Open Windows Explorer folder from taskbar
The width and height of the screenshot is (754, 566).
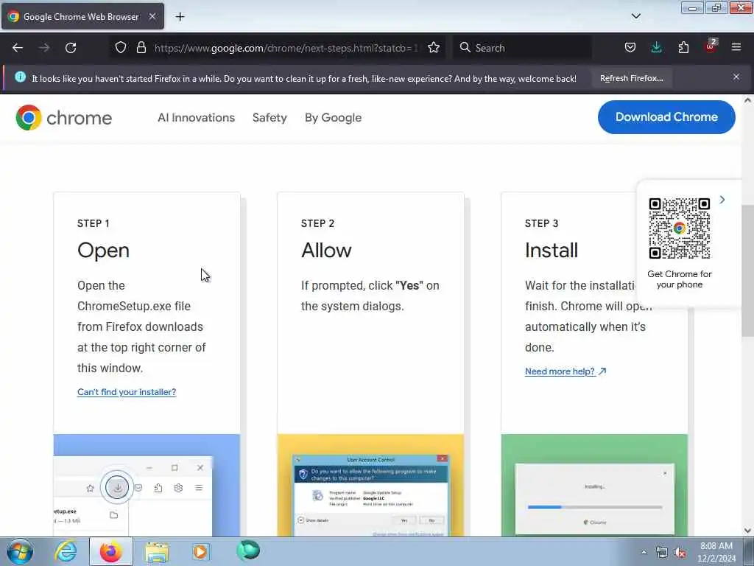coord(157,552)
